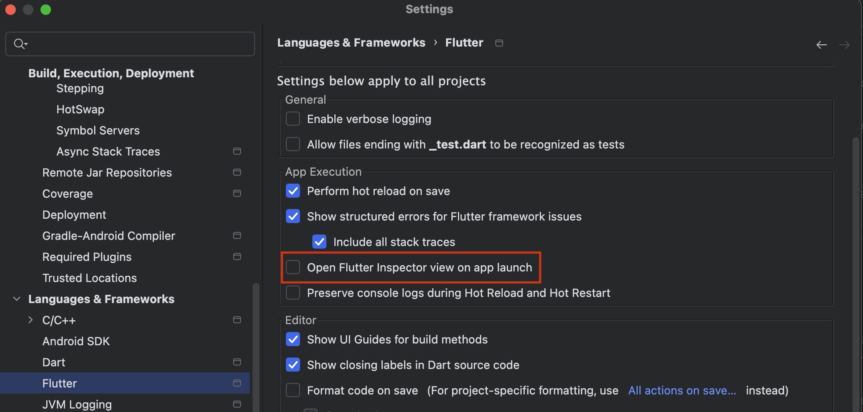Click project-level icon beside Gradle-Android Compiler
Image resolution: width=863 pixels, height=412 pixels.
point(237,236)
